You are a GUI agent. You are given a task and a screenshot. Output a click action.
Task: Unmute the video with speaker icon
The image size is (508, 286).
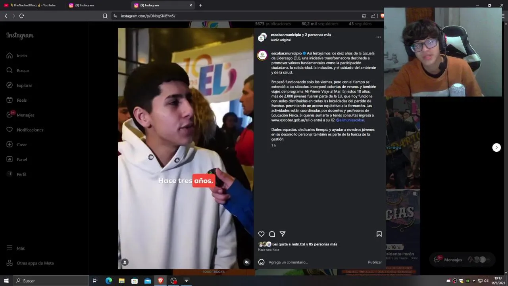tap(247, 262)
